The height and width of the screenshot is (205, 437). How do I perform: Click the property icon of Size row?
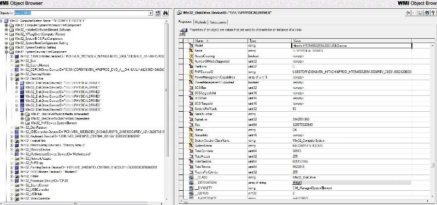191,125
